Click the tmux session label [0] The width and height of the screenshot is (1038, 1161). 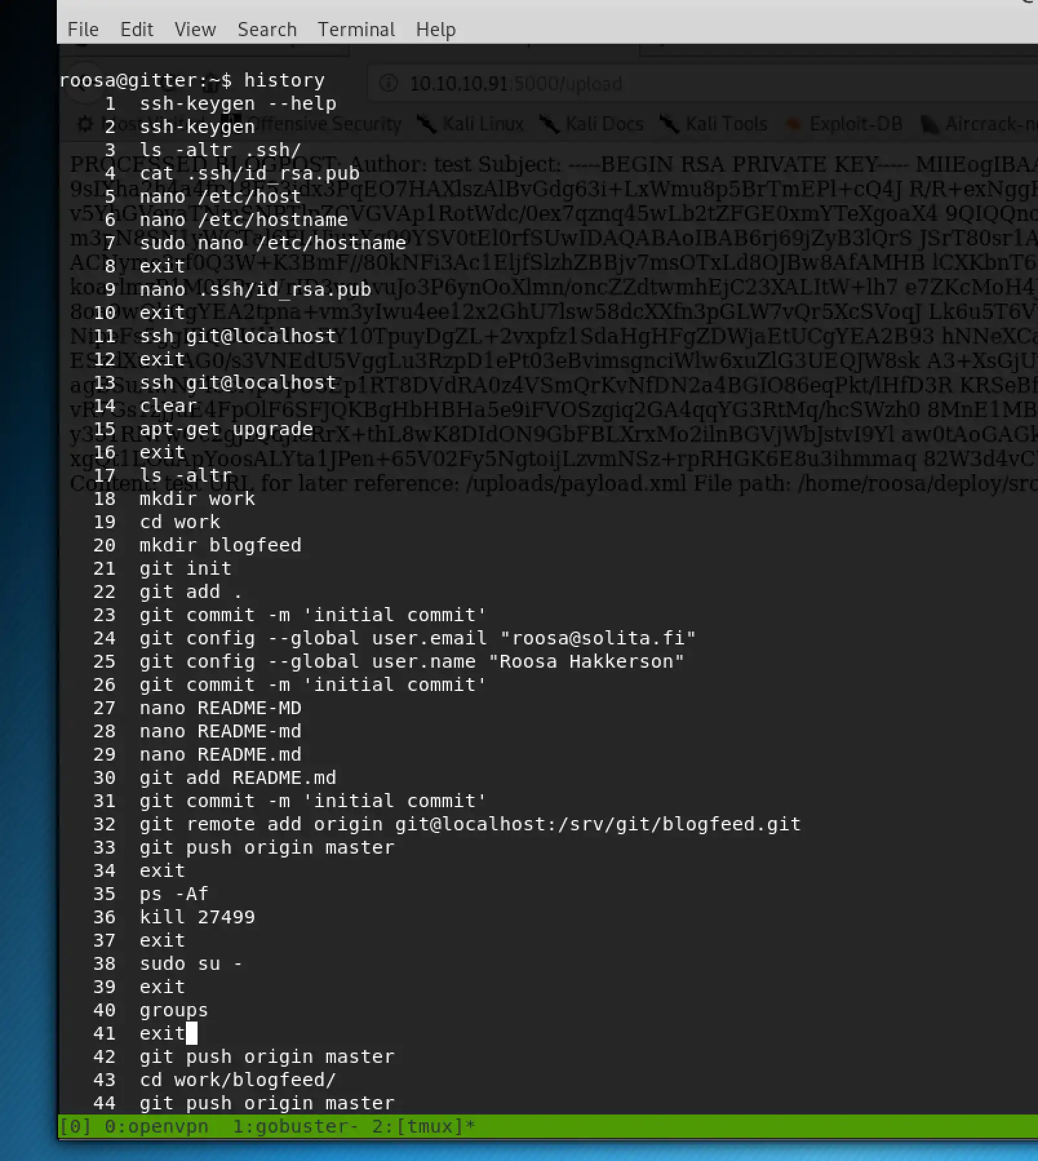coord(76,1126)
